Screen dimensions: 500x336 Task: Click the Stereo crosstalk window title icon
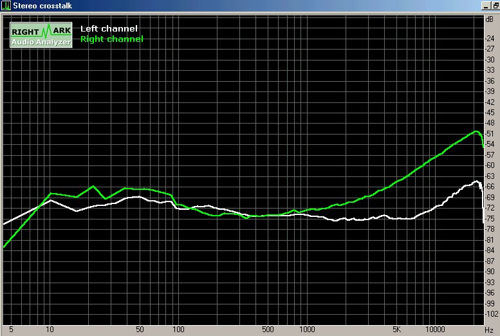[6, 5]
